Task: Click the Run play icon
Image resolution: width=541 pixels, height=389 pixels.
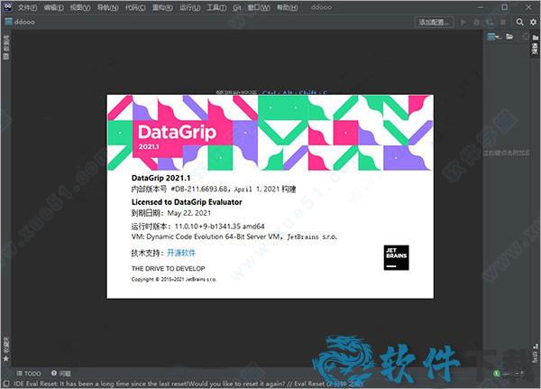Action: [463, 22]
